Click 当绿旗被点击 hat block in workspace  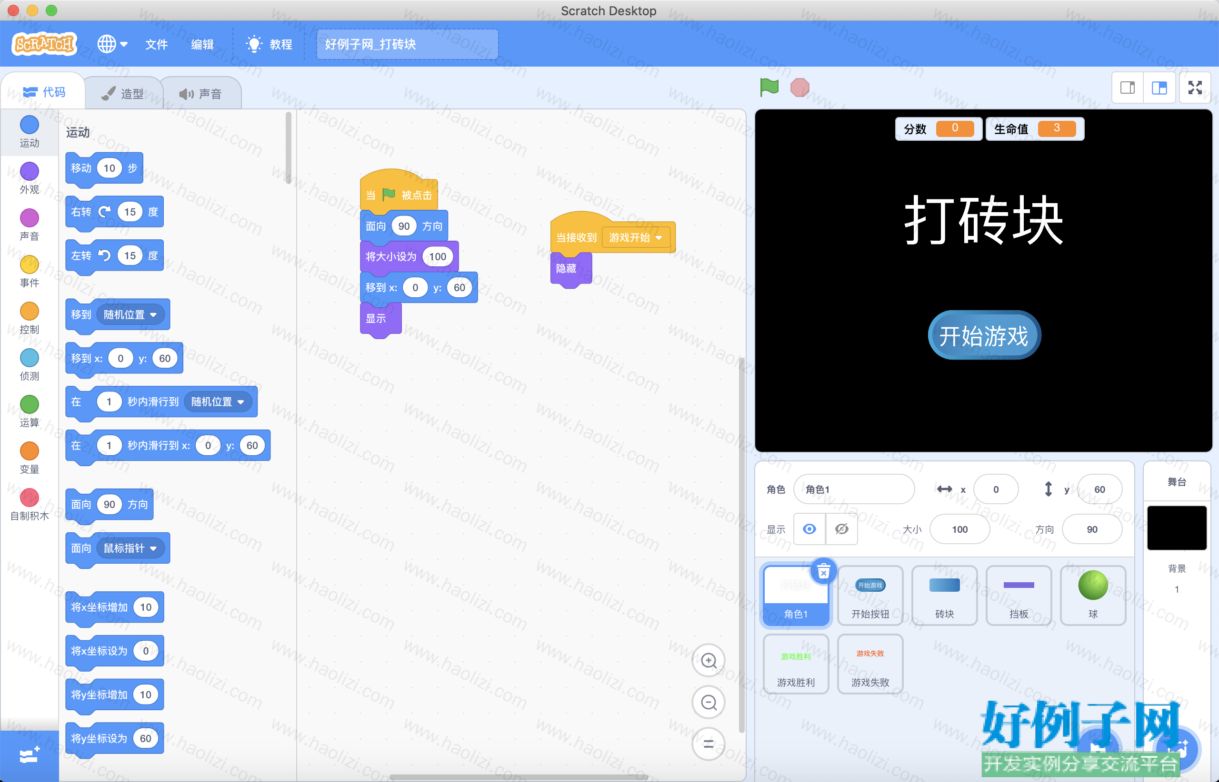pyautogui.click(x=399, y=192)
